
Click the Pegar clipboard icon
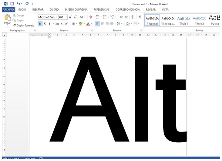point(7,18)
